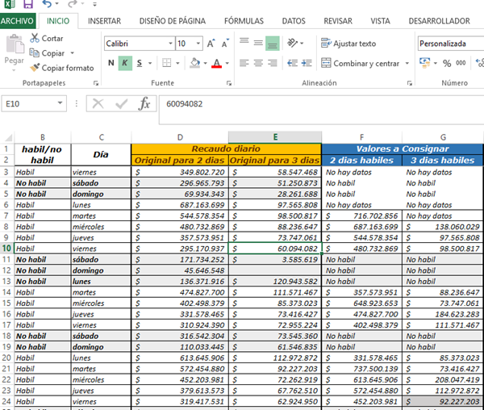Toggle bold formatting with the N button
Screen dimensions: 484x410
coord(111,63)
